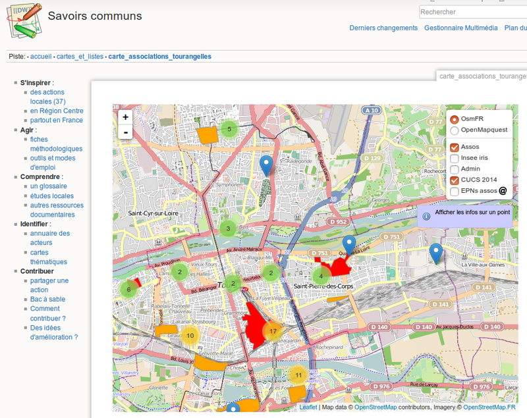Open the cluster marker showing 10
Viewport: 527px width, 418px height.
pyautogui.click(x=190, y=336)
